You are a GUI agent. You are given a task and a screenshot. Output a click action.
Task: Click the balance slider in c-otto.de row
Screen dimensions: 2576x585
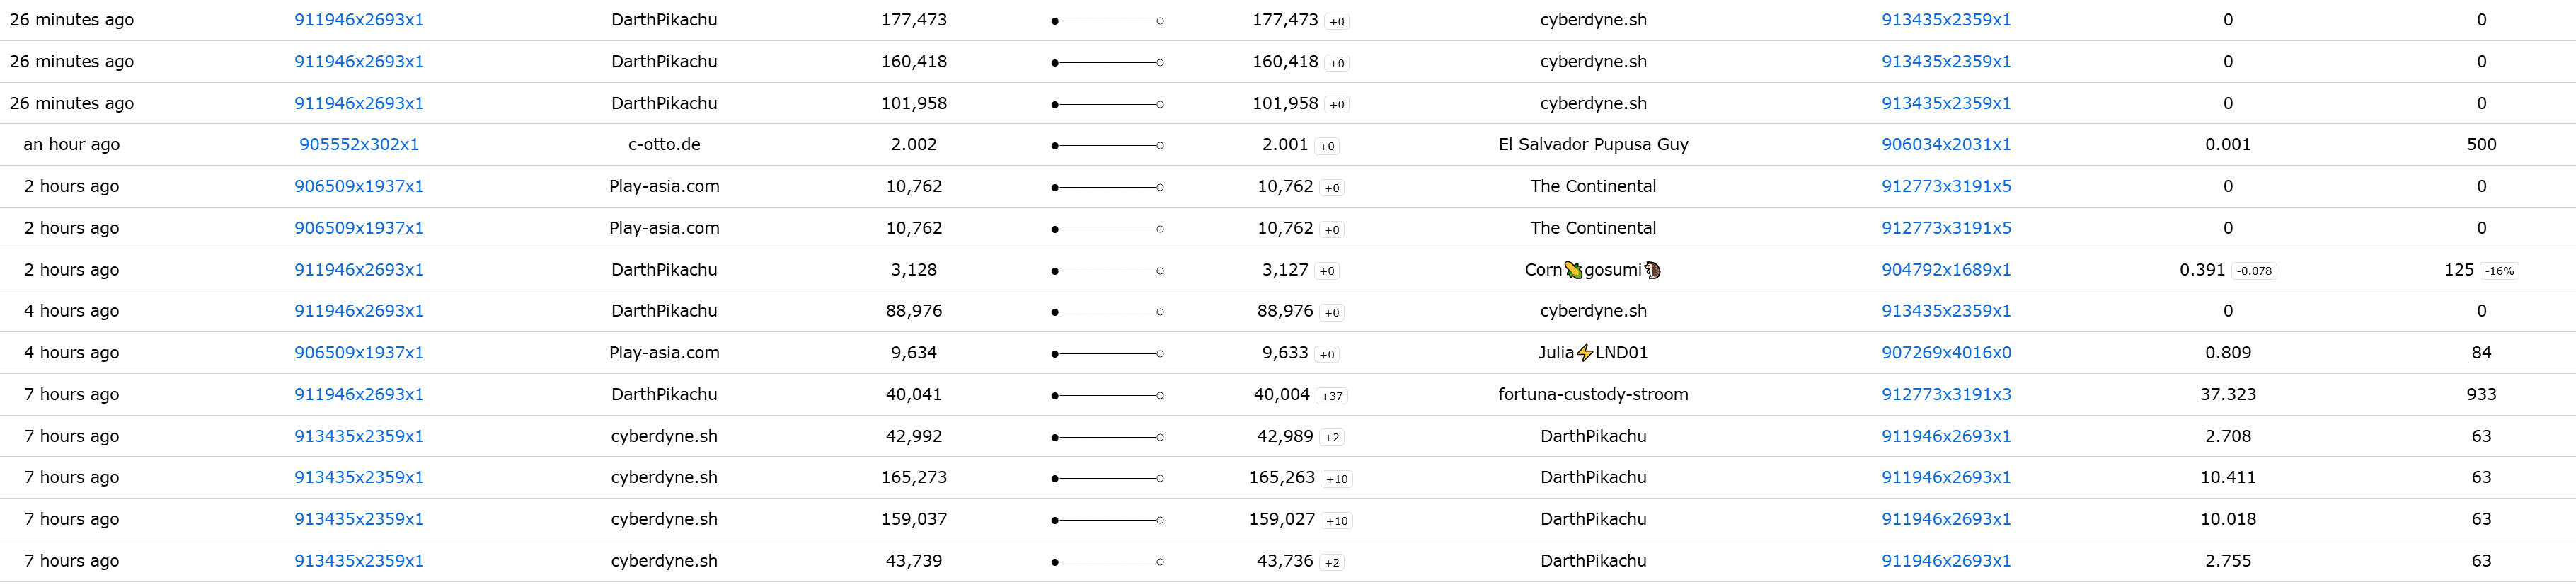[1107, 146]
